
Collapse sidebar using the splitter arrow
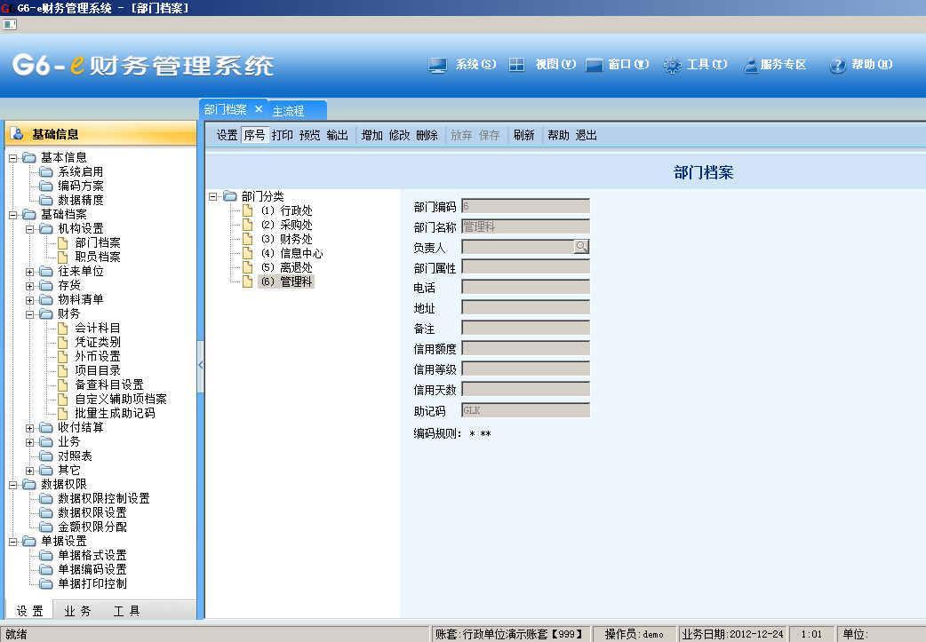[x=201, y=365]
